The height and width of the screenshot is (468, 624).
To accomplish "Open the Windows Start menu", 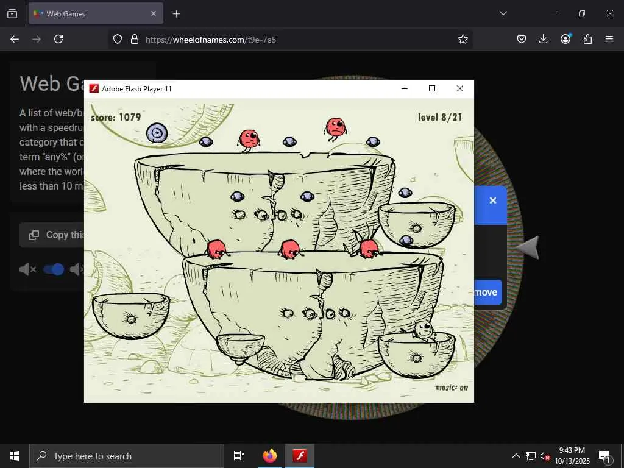I will pyautogui.click(x=15, y=456).
